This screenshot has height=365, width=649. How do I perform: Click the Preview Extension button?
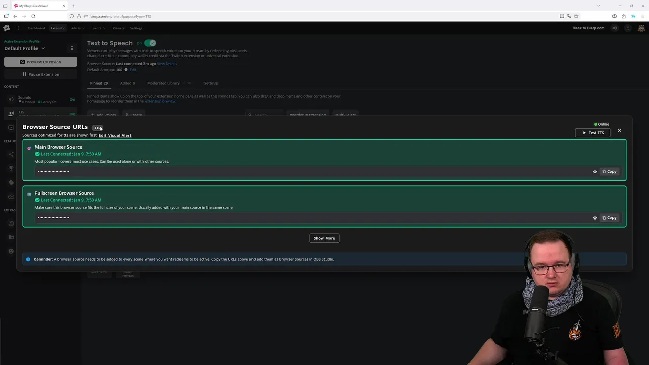(x=41, y=62)
